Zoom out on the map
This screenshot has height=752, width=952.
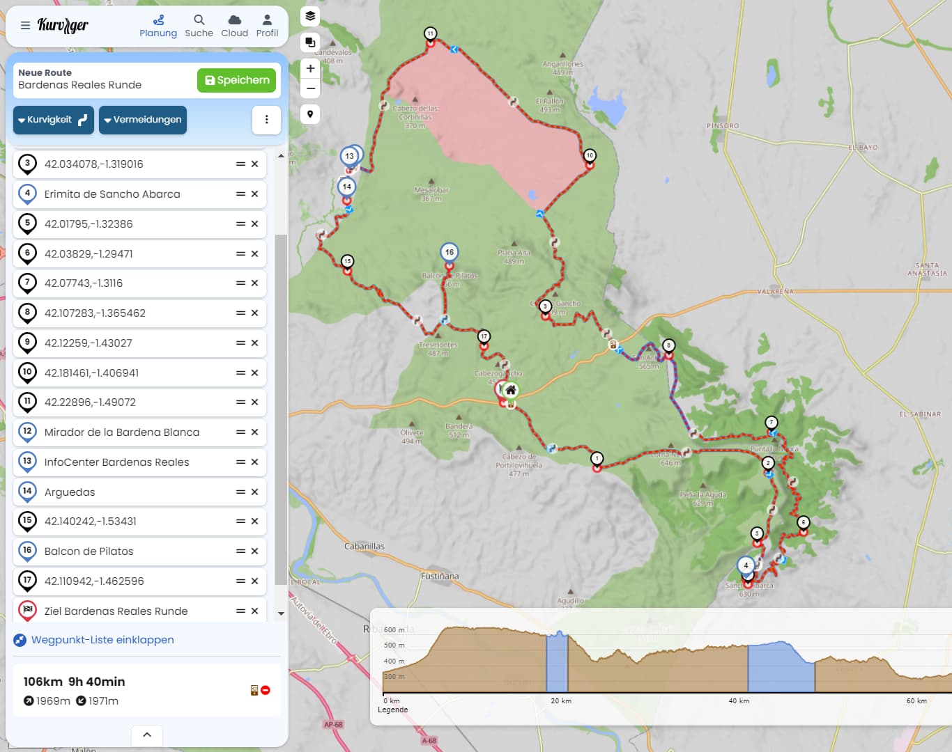[x=310, y=88]
